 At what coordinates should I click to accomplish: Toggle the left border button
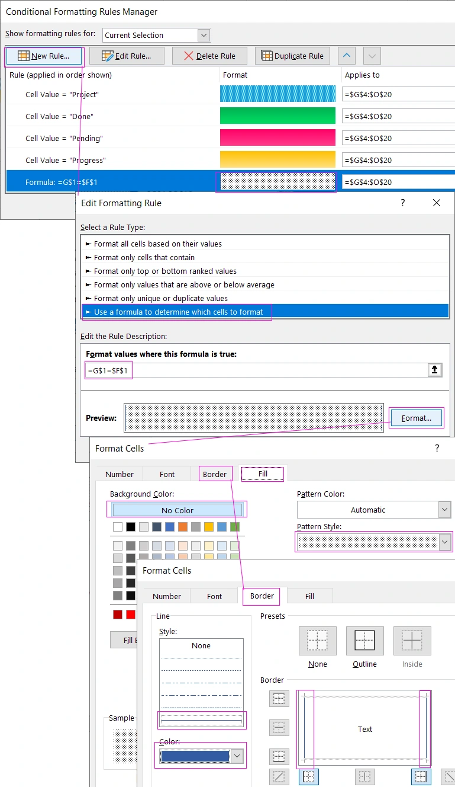point(308,777)
